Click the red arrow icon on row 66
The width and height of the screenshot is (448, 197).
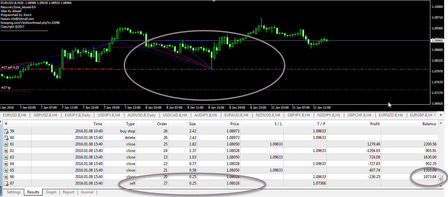pyautogui.click(x=6, y=177)
